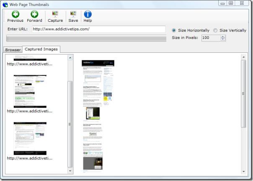253x181 pixels.
Task: Maximize the Web Page Thumbnails window
Action: pos(231,3)
